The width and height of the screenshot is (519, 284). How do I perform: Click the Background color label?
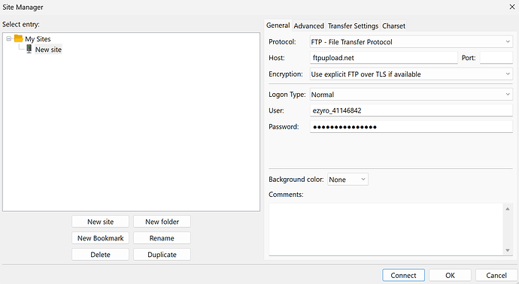296,180
